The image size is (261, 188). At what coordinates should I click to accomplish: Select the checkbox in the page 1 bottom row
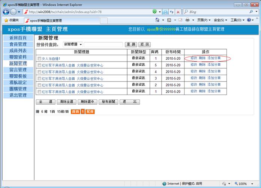[x=39, y=92]
